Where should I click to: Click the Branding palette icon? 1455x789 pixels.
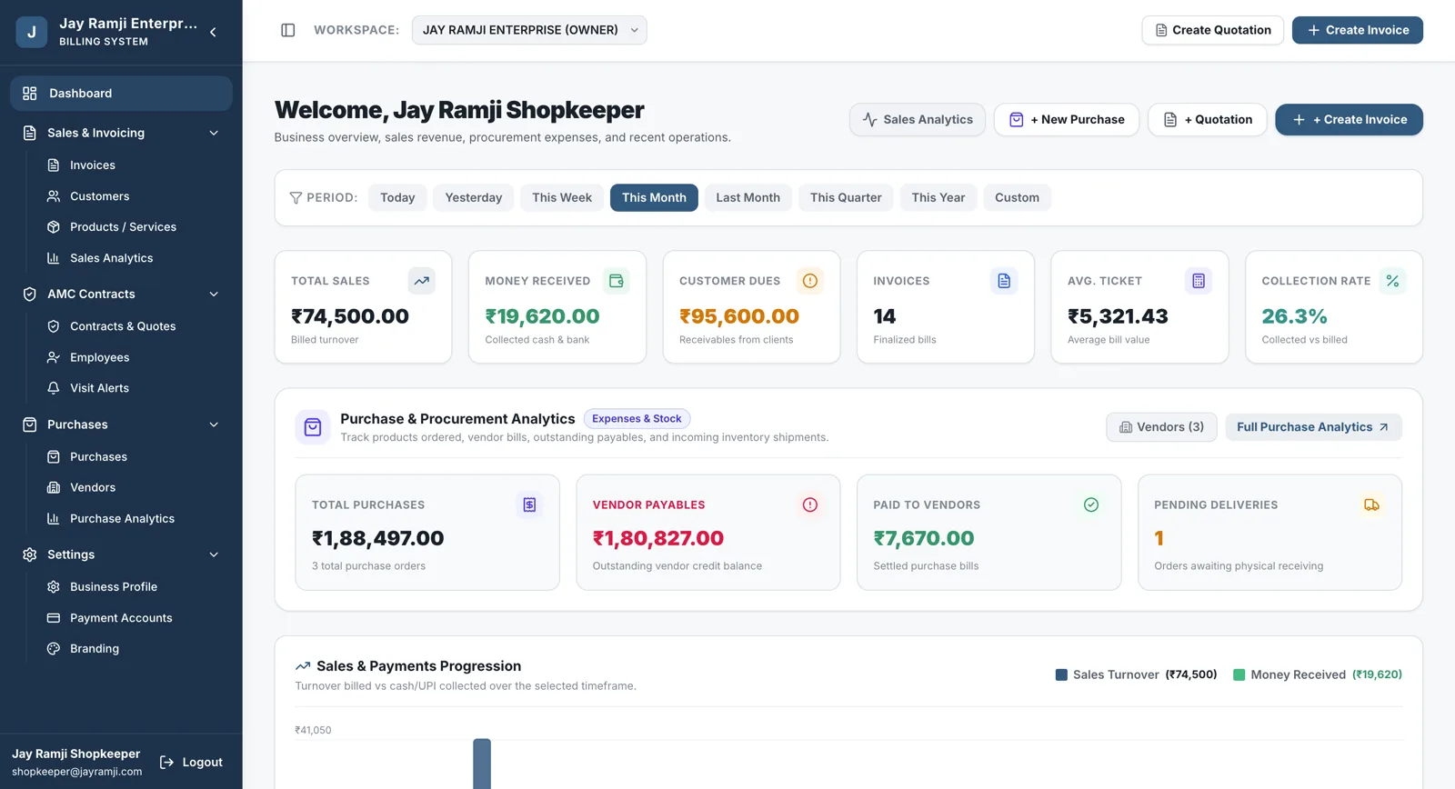pos(54,649)
